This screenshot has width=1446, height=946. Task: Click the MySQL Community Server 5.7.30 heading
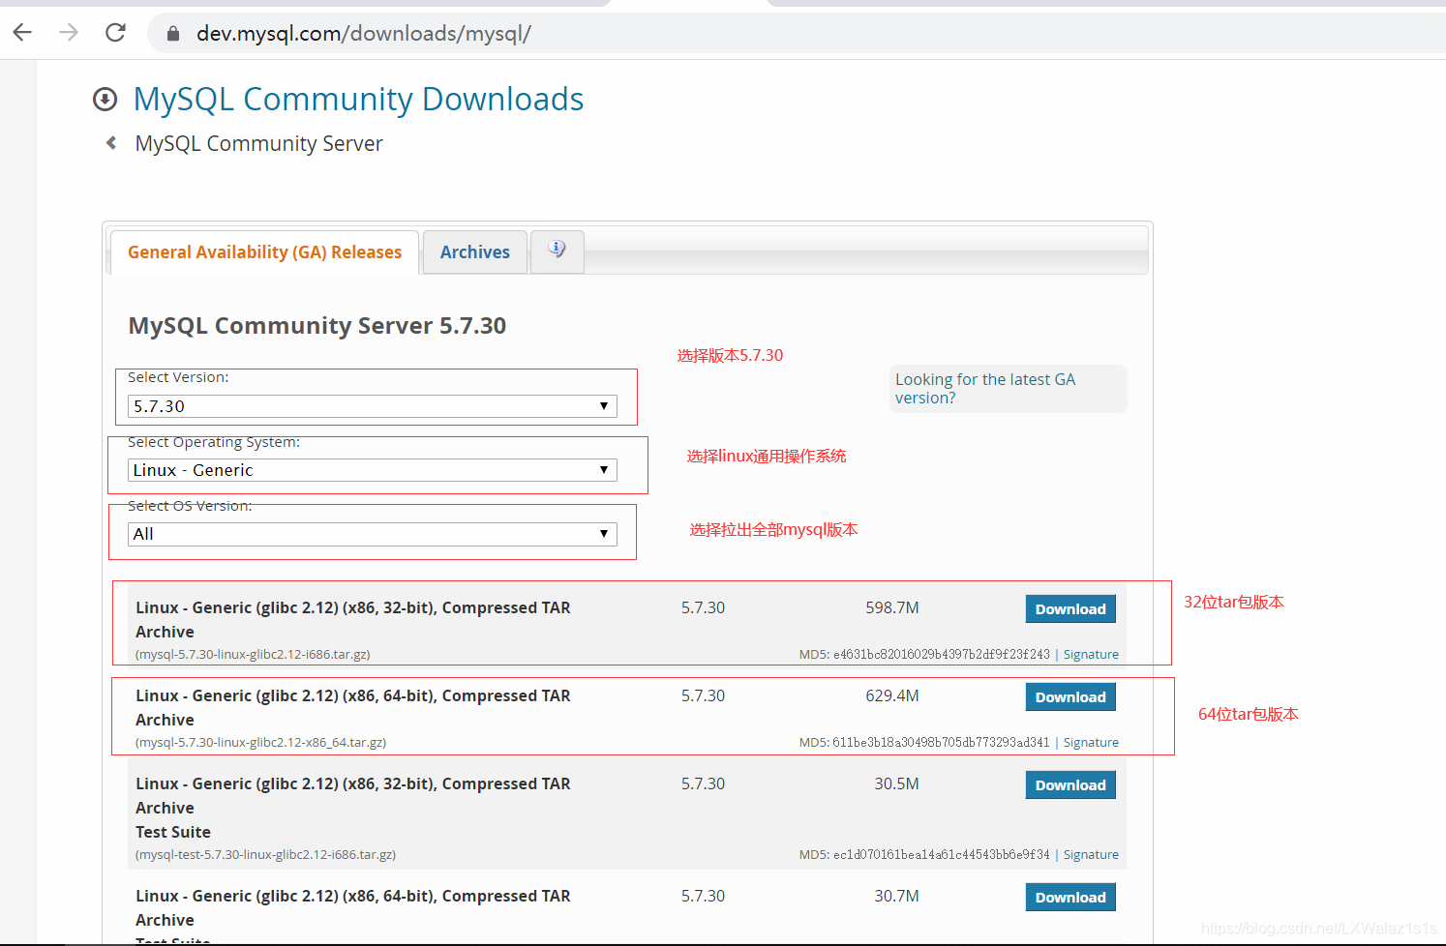317,326
